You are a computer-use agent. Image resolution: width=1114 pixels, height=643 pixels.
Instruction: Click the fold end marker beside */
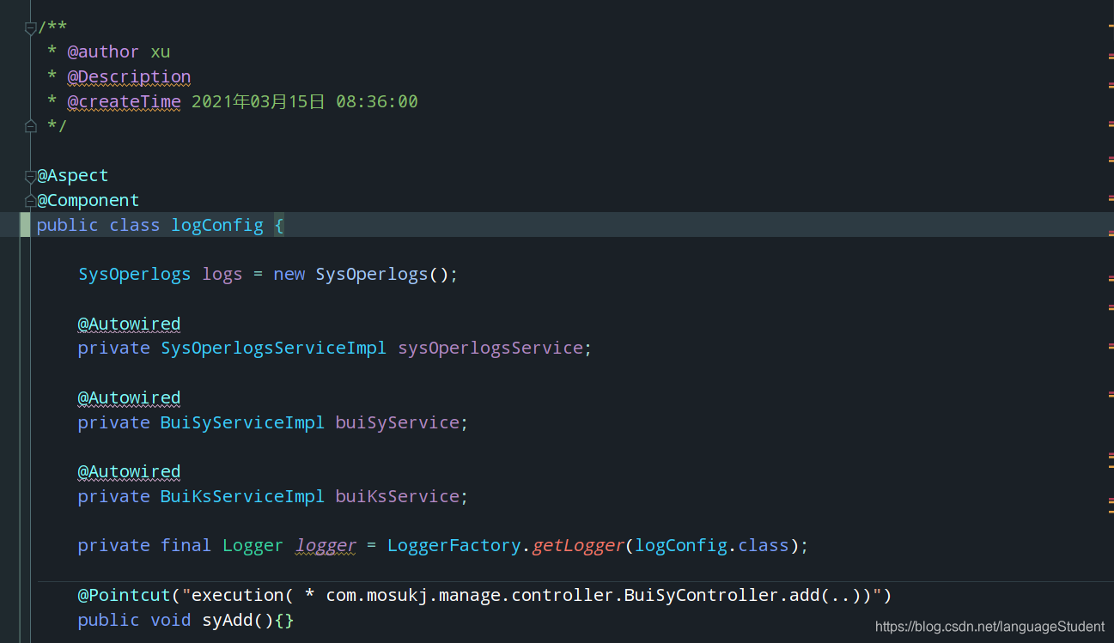(x=30, y=126)
